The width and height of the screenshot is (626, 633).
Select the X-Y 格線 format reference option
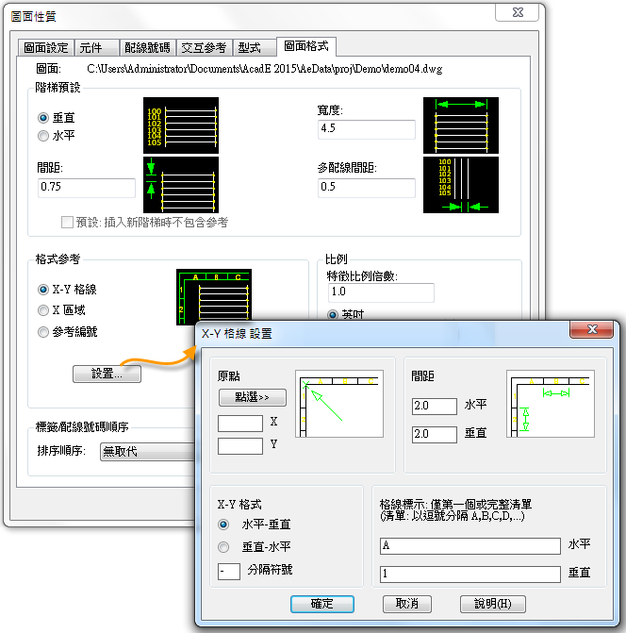pos(43,290)
